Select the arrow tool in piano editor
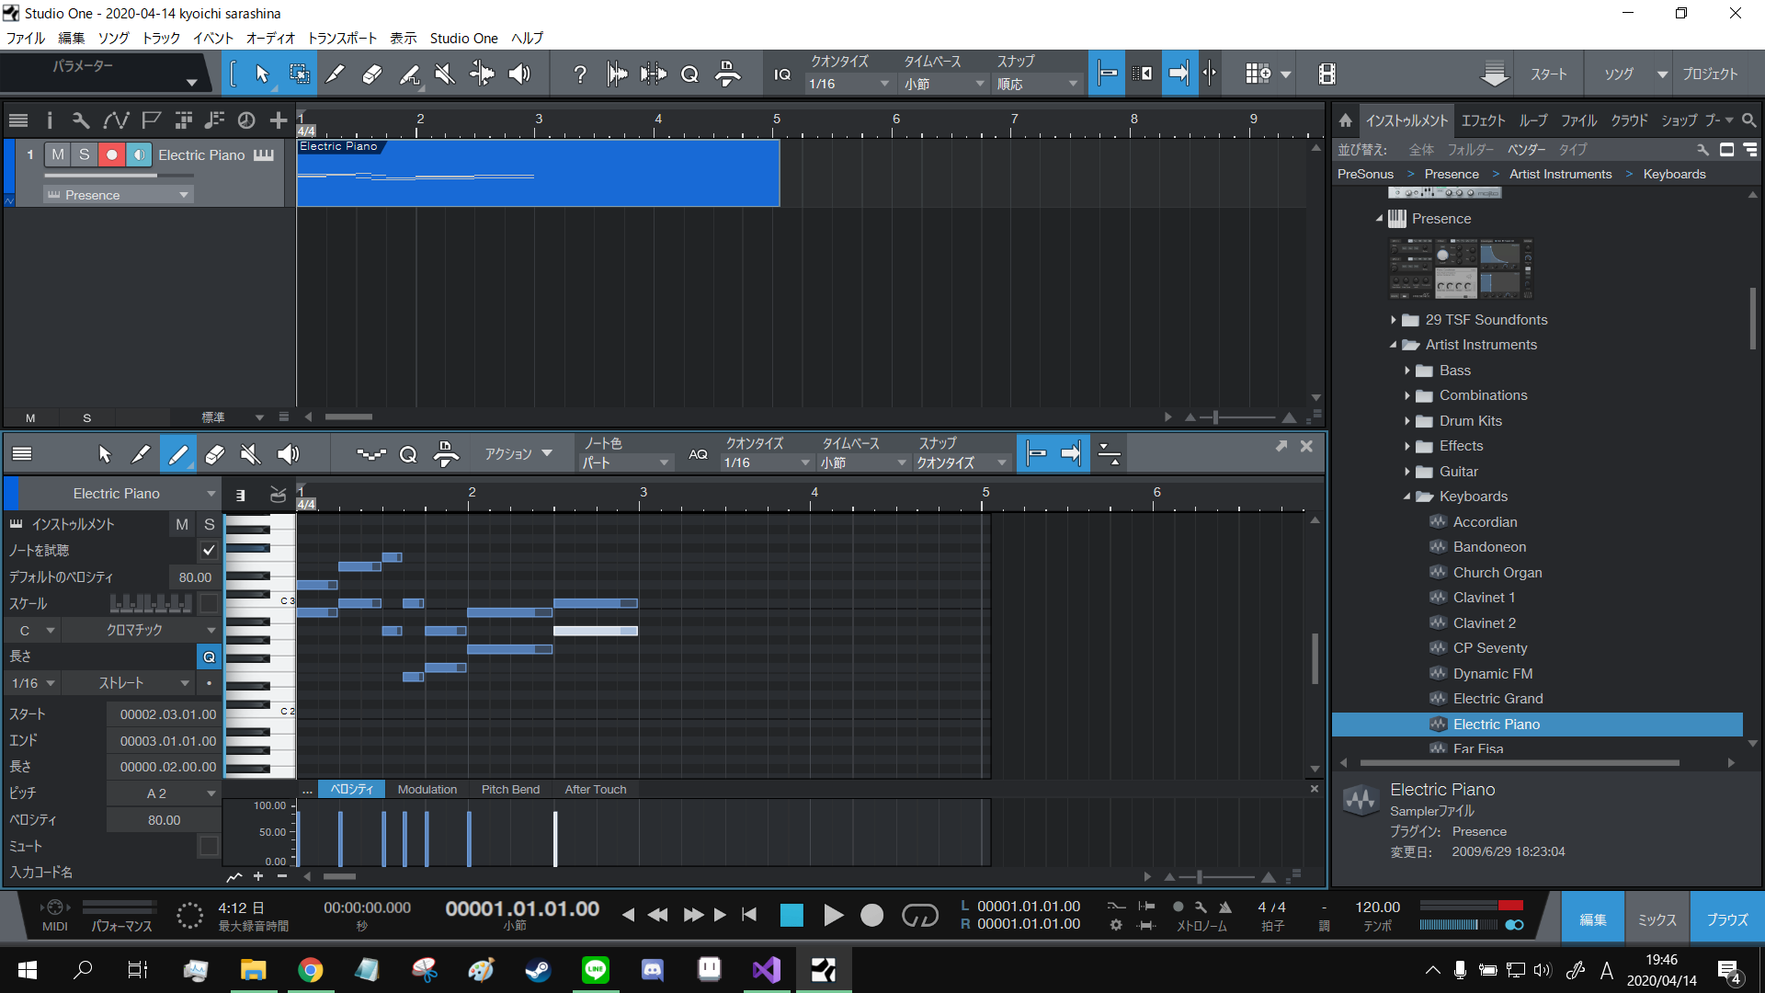 click(104, 454)
